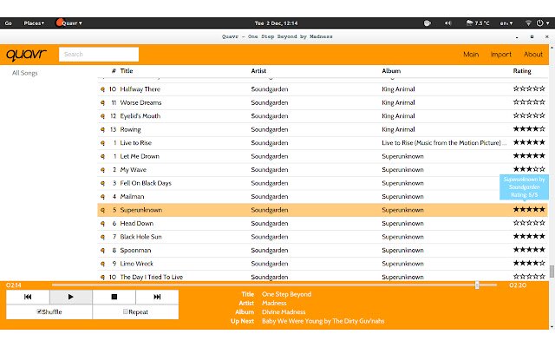The image size is (555, 347).
Task: Click the queue icon beside Eyelid's Mouth
Action: point(102,116)
